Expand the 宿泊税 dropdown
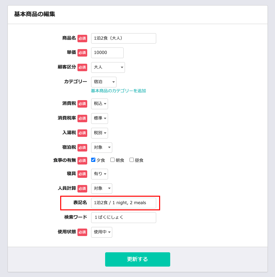Screen dimensions: 275x277 click(x=102, y=148)
